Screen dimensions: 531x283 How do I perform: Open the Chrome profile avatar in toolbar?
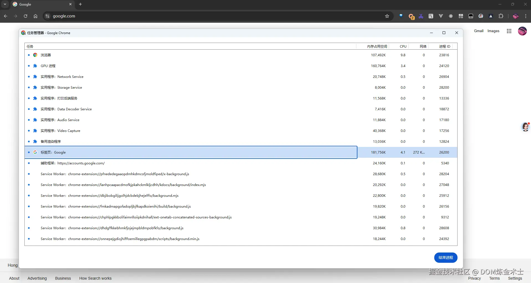point(516,16)
